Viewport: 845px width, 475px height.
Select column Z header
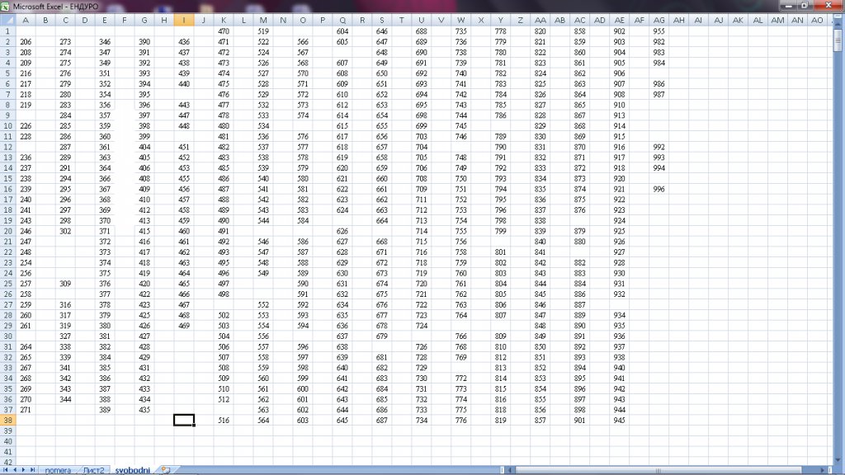point(520,20)
